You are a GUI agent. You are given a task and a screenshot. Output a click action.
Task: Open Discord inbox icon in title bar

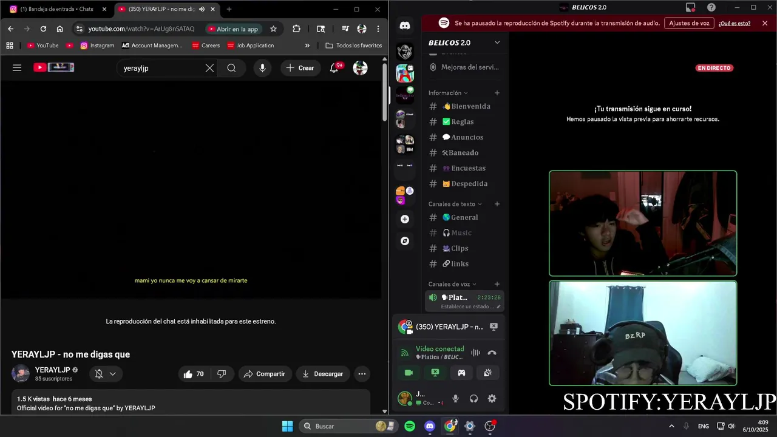(x=691, y=7)
